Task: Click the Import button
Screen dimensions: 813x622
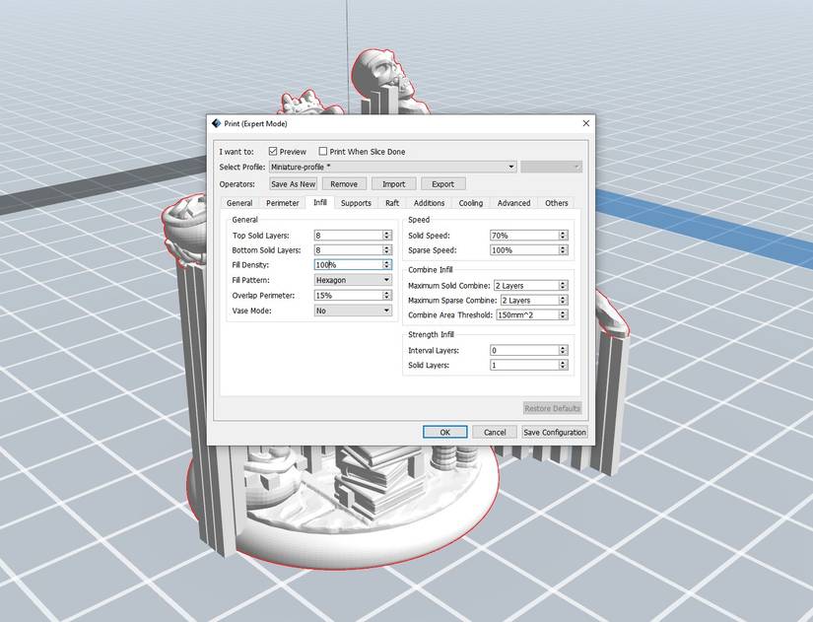Action: [x=393, y=184]
